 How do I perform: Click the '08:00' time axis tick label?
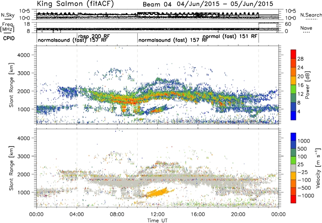click(117, 215)
